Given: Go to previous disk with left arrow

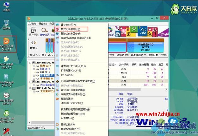Looking at the screenshot, I should 32,43.
